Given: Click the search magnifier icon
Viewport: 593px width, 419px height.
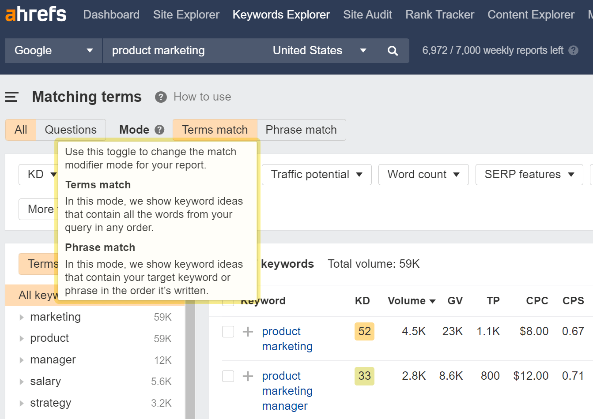Looking at the screenshot, I should coord(393,50).
